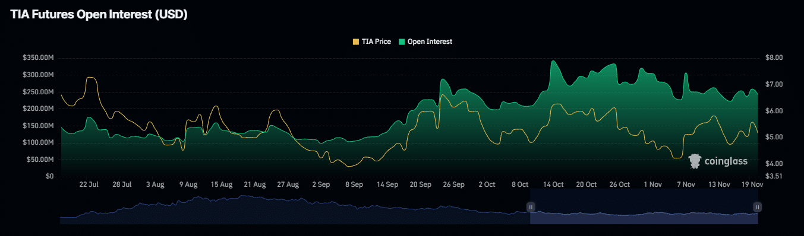Image resolution: width=804 pixels, height=236 pixels.
Task: Click the 15 Aug date label
Action: coord(222,184)
